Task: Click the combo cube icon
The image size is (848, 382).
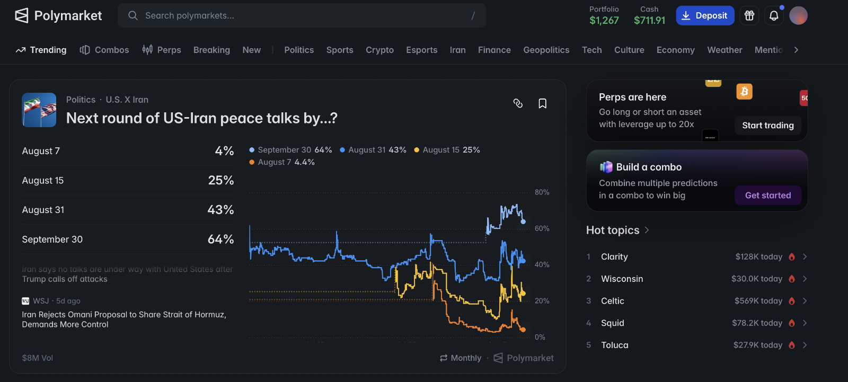Action: (606, 167)
